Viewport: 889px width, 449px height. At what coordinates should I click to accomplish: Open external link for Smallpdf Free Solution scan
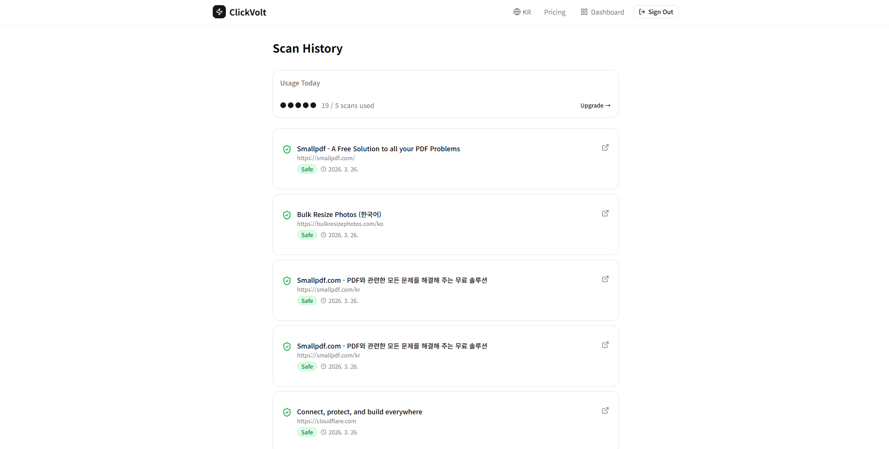click(x=605, y=147)
